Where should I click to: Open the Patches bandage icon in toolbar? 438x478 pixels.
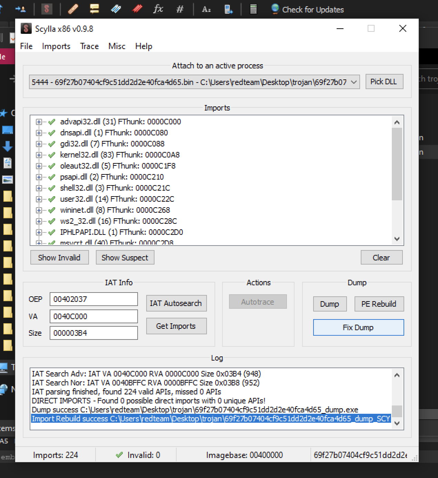pos(73,9)
